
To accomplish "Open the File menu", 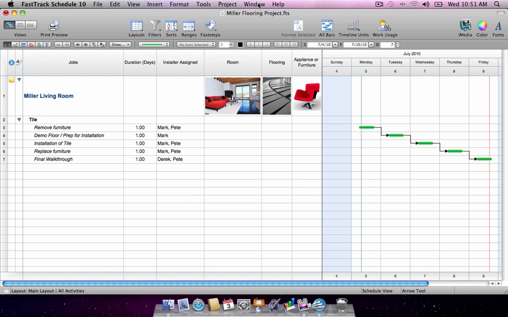I will point(97,4).
